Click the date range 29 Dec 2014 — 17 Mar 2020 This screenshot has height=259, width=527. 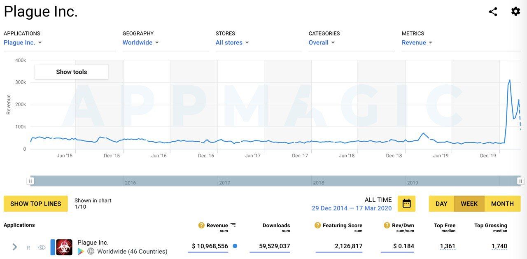coord(352,208)
